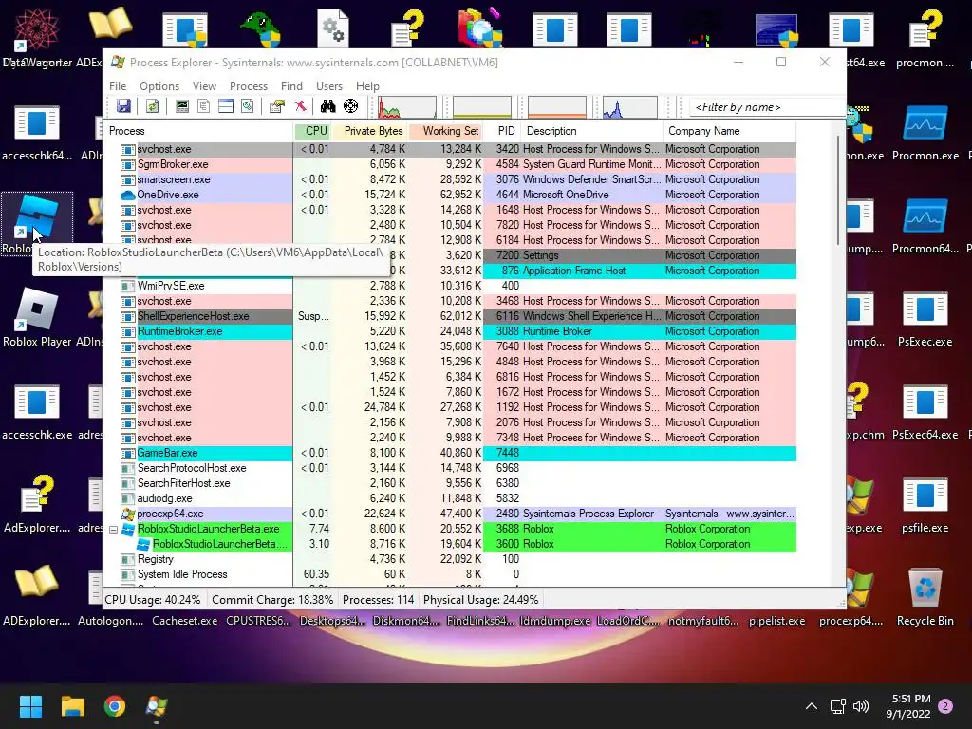Image resolution: width=972 pixels, height=729 pixels.
Task: Open File Explorer from the taskbar
Action: (x=72, y=706)
